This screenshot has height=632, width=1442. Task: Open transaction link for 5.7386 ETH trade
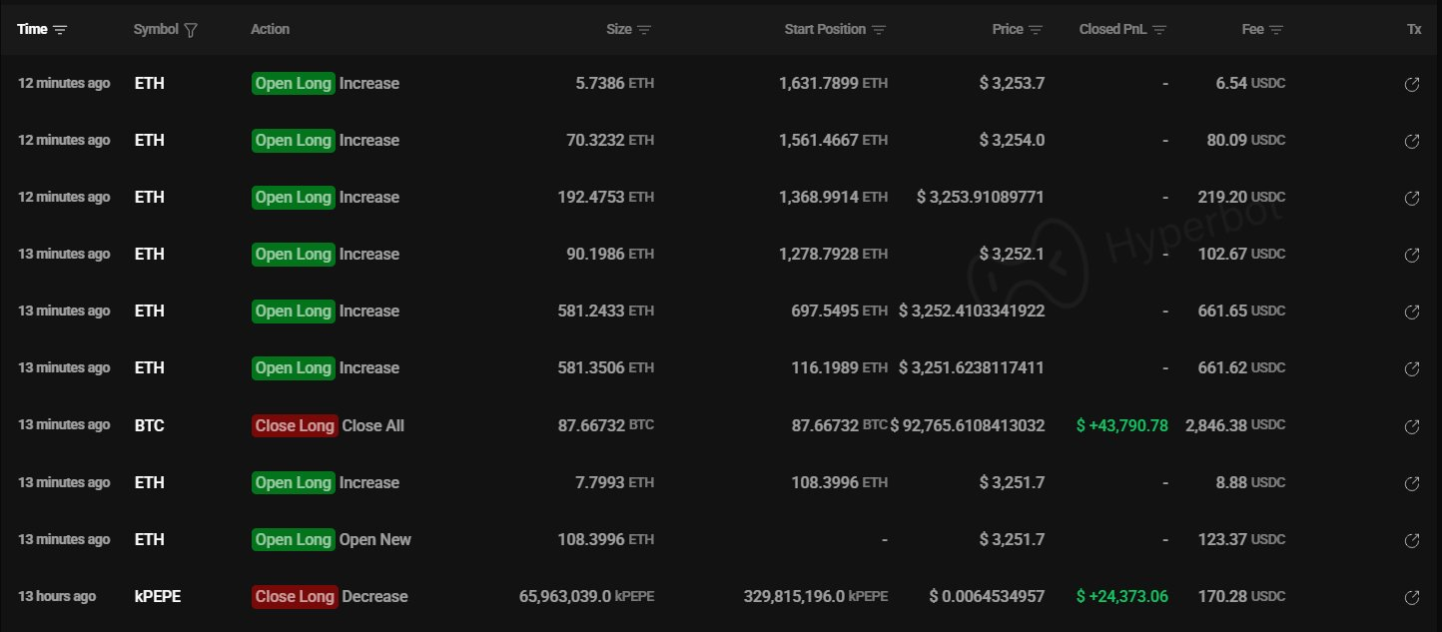point(1412,85)
